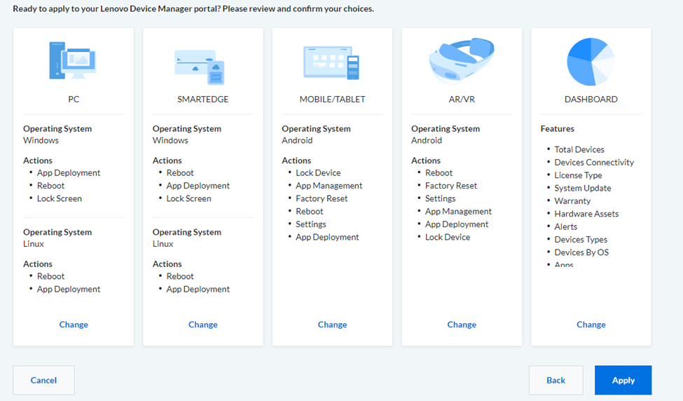Click Lock Screen in PC Windows actions
The image size is (683, 401).
tap(60, 198)
